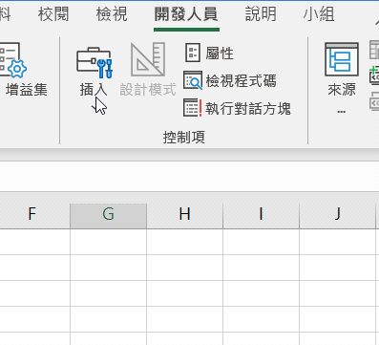Open the 屬性 properties icon

[193, 53]
